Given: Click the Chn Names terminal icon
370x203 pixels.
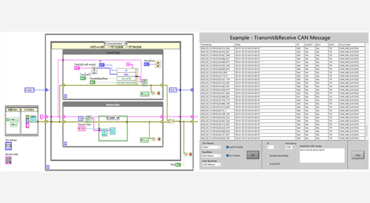Looking at the screenshot, I should [8, 146].
